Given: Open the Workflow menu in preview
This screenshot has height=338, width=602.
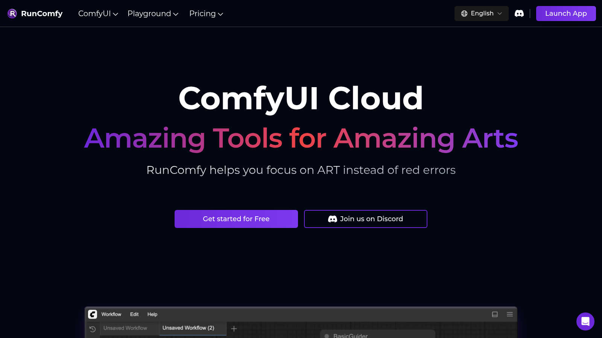Looking at the screenshot, I should (x=111, y=314).
